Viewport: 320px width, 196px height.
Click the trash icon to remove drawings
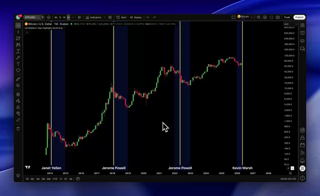(18, 129)
